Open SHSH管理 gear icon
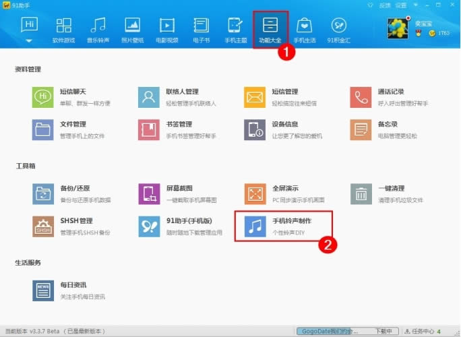 point(43,226)
